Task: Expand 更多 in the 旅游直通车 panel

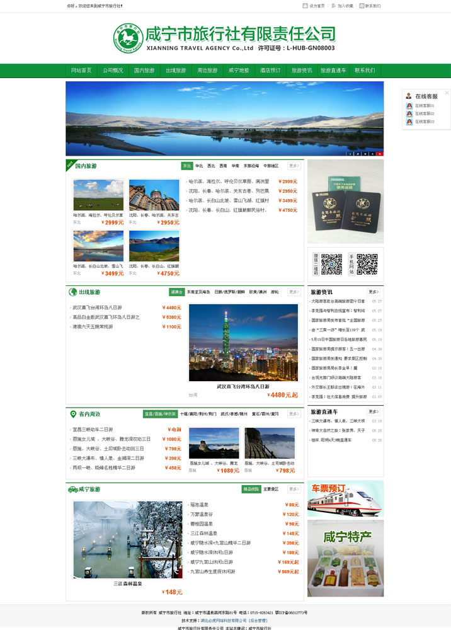Action: coord(374,411)
